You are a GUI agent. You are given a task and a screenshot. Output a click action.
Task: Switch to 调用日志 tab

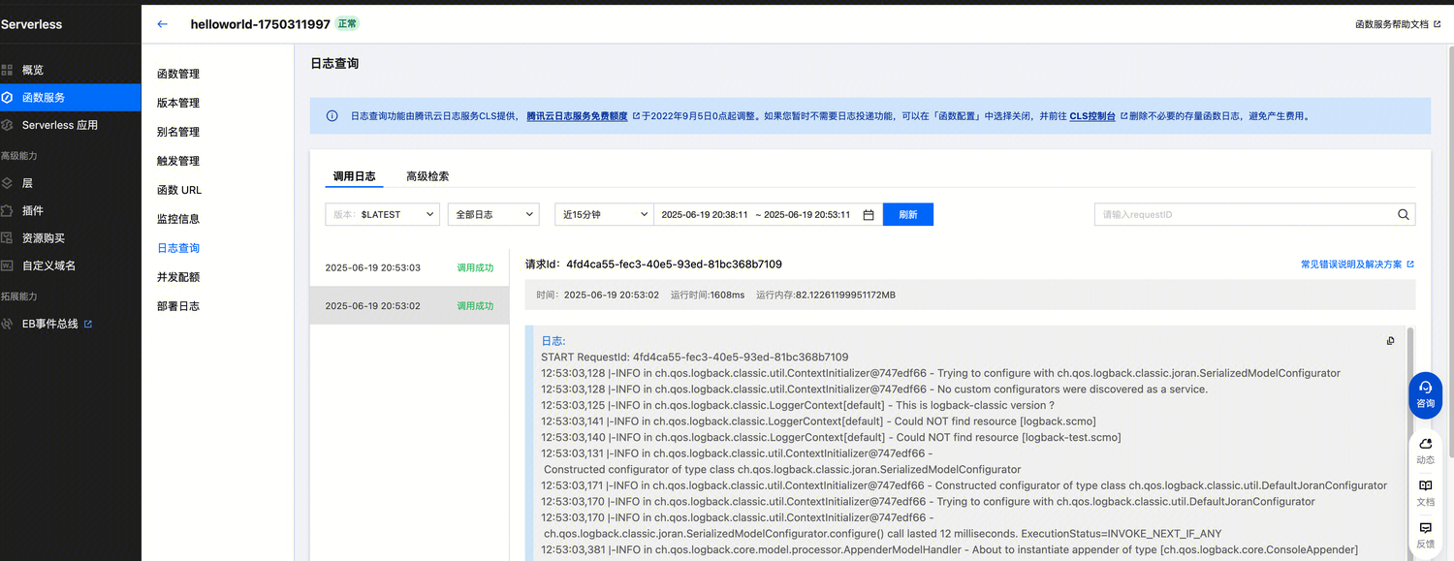point(354,176)
